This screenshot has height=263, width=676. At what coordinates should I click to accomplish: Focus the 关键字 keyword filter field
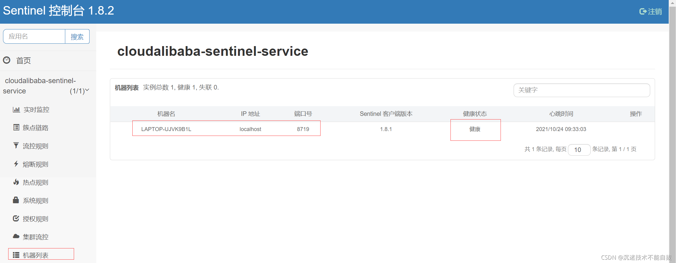coord(582,90)
